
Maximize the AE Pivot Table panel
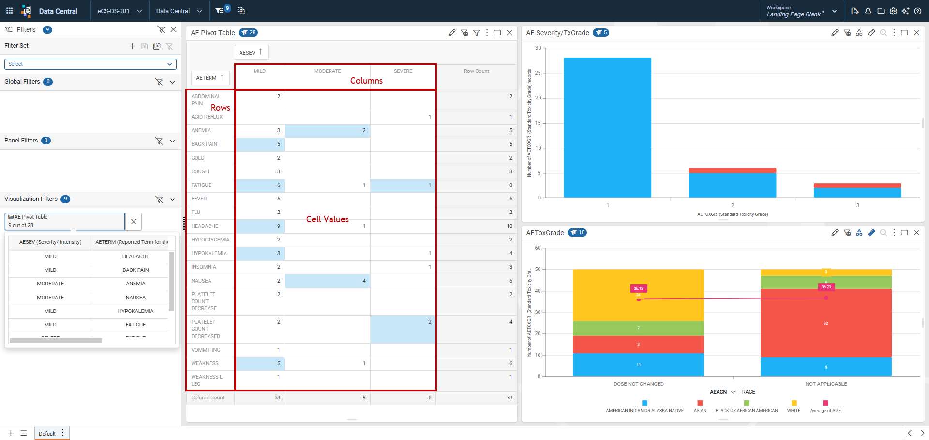click(497, 33)
